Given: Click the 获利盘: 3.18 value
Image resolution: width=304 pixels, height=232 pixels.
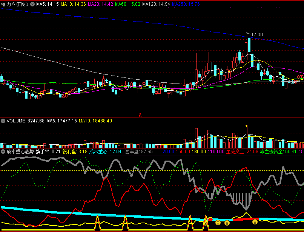Looking at the screenshot, I should coord(75,152).
